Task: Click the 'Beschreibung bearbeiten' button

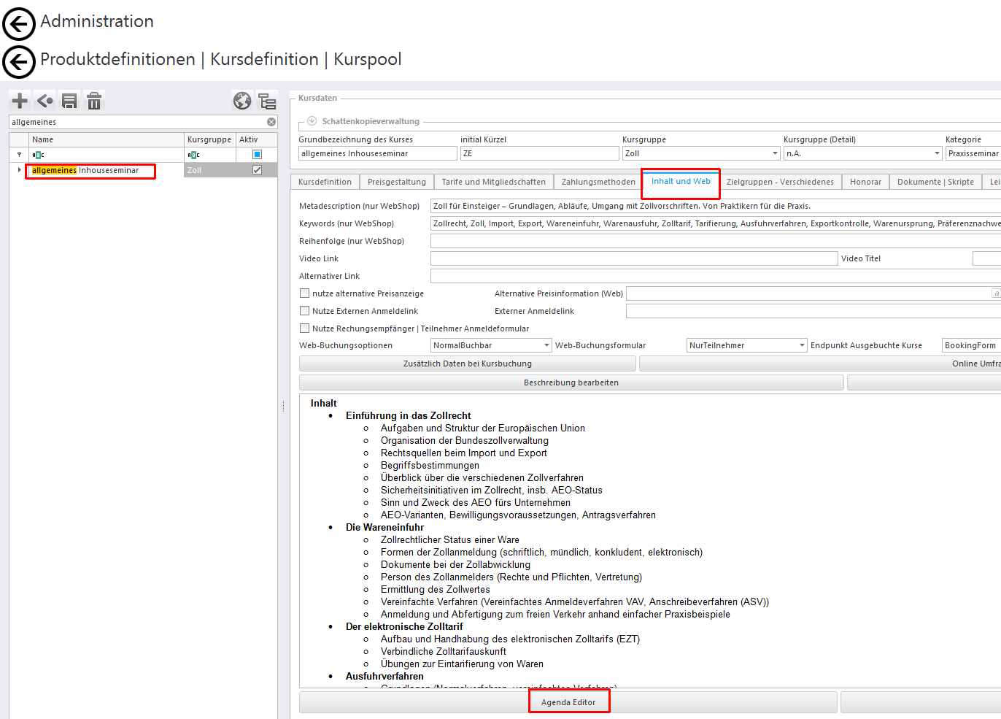Action: click(571, 382)
